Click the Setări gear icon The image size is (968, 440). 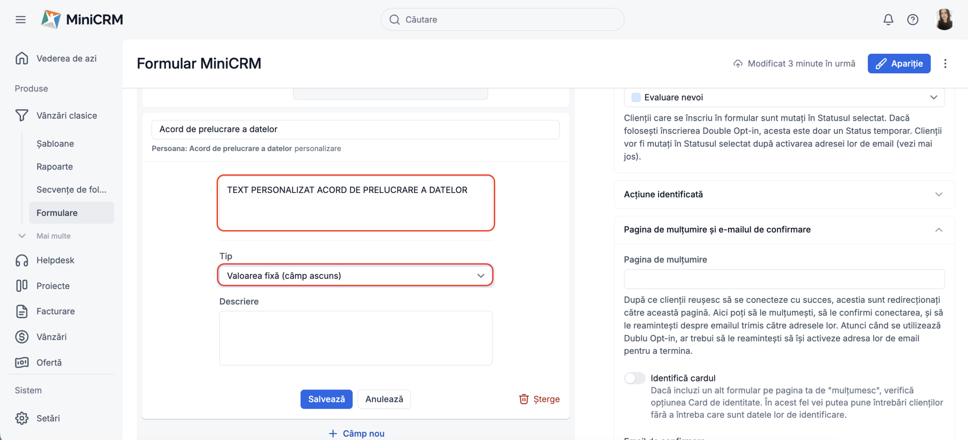click(22, 418)
